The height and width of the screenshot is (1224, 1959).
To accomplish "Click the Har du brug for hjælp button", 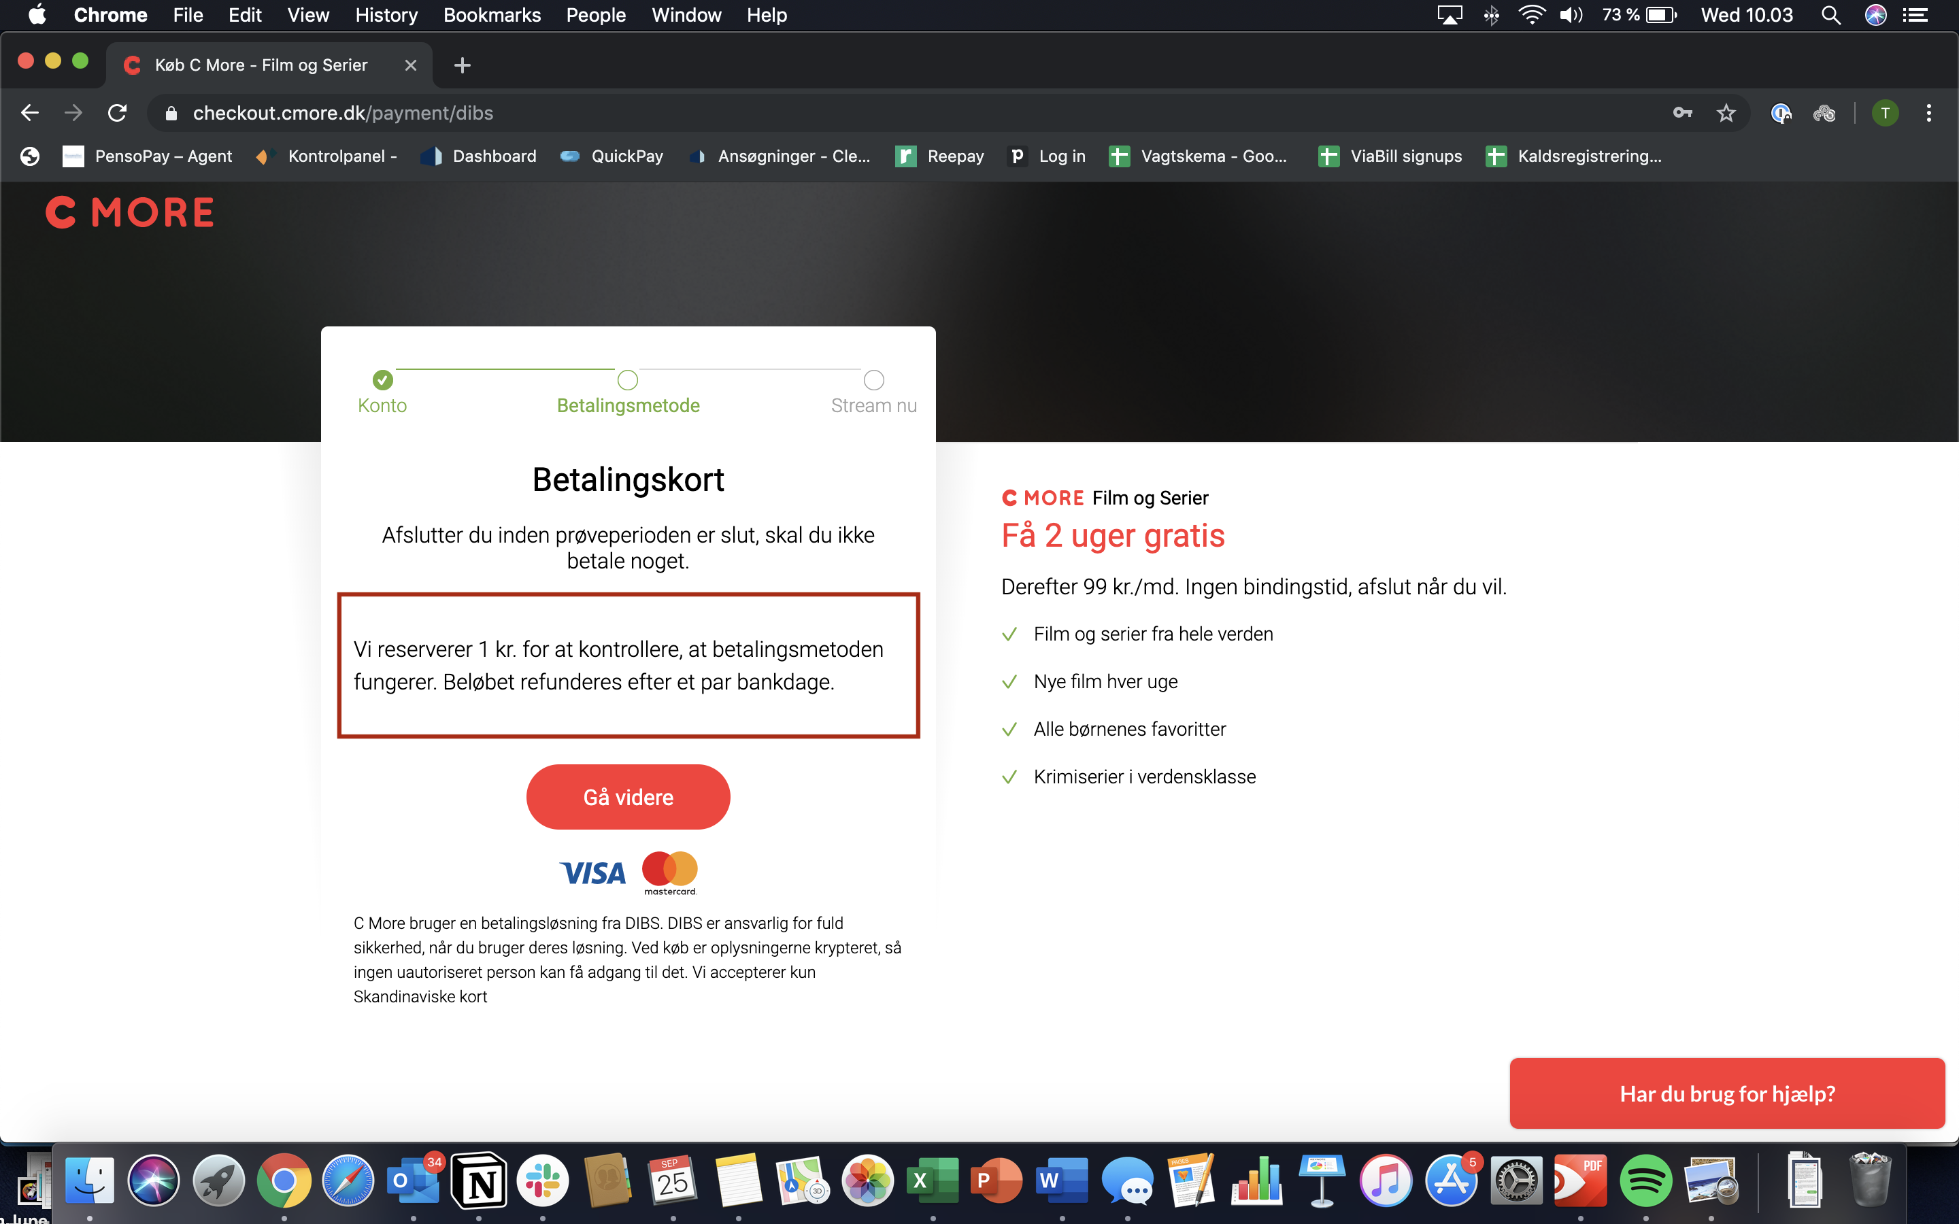I will point(1728,1093).
